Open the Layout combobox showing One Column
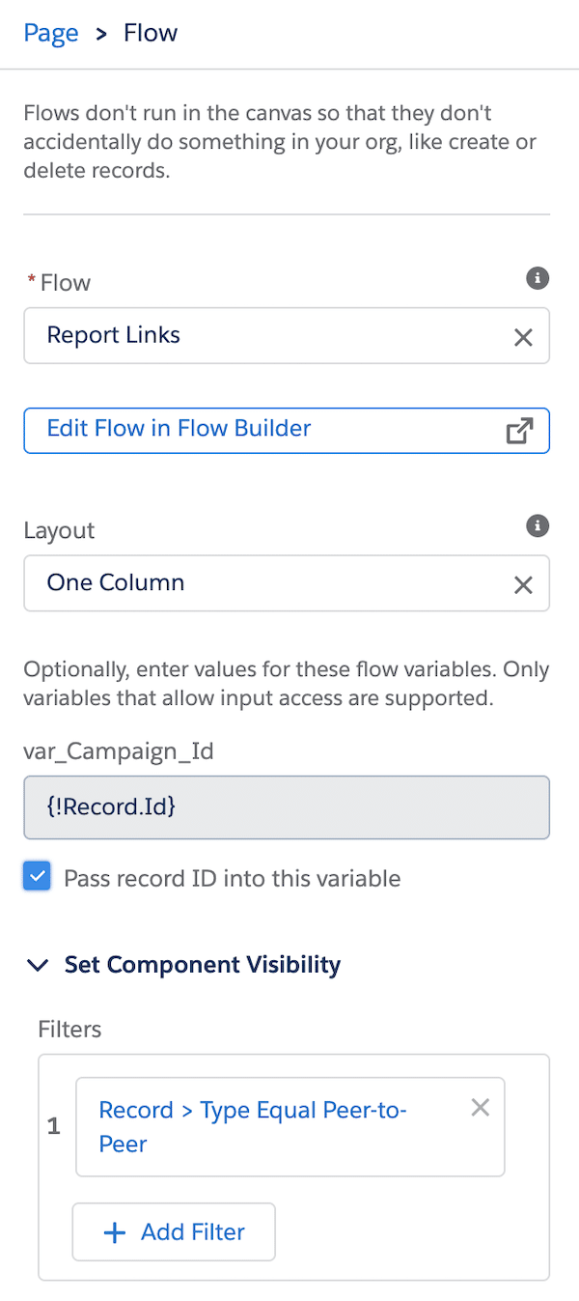Screen dimensions: 579x1301 coord(287,583)
